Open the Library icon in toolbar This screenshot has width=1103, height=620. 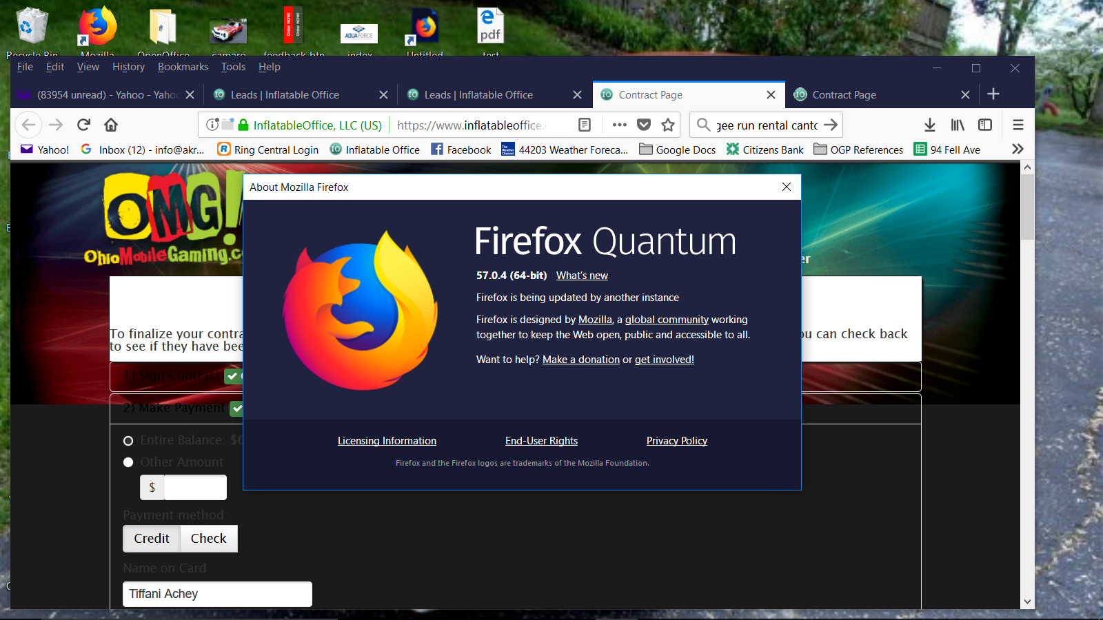click(x=958, y=125)
